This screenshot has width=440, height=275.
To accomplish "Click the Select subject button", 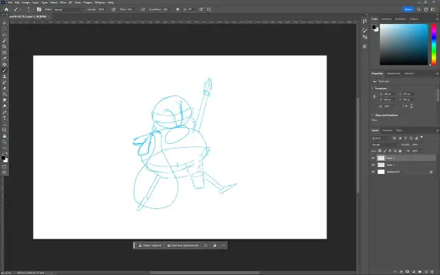I will (x=149, y=245).
